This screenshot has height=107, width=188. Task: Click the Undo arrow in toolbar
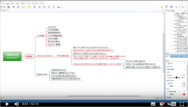[x=13, y=7]
